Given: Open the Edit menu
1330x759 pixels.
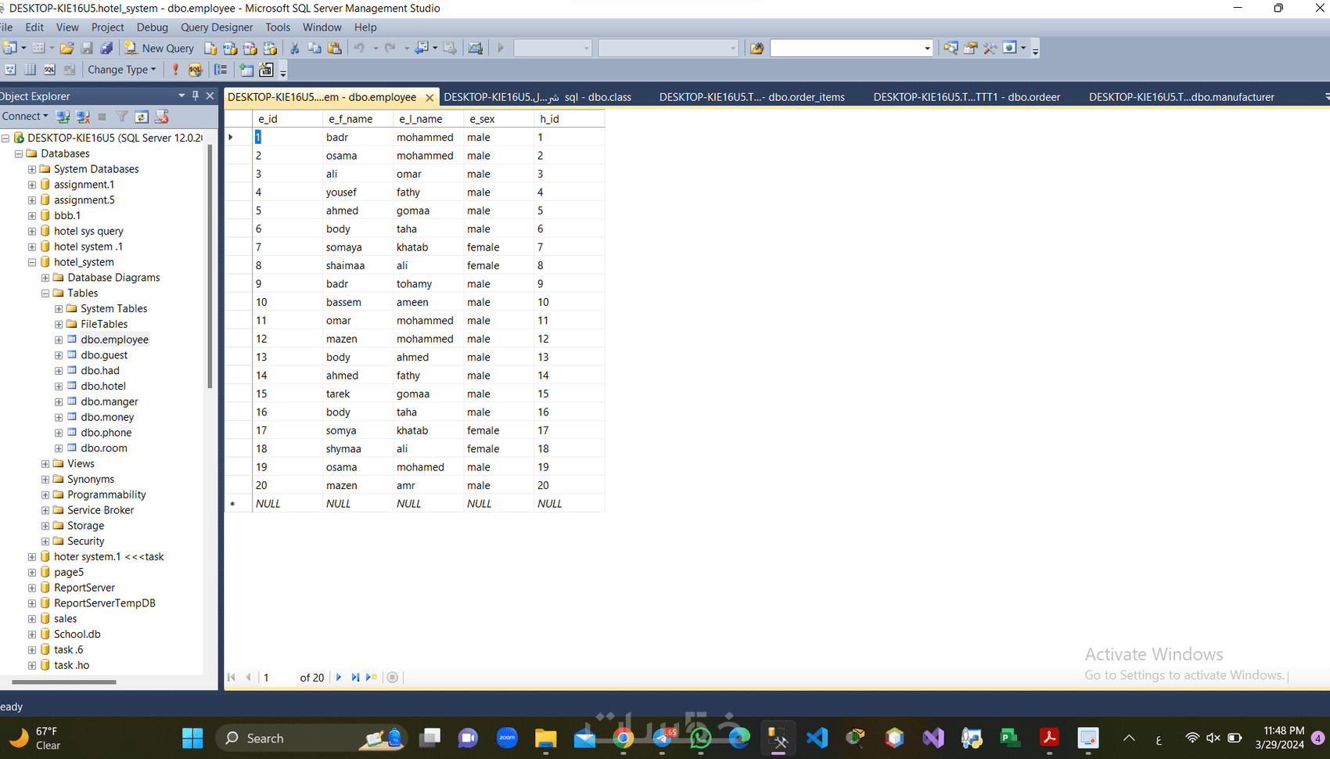Looking at the screenshot, I should pos(34,27).
